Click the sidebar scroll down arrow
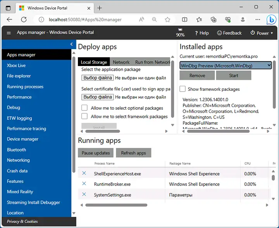 (x=74, y=213)
